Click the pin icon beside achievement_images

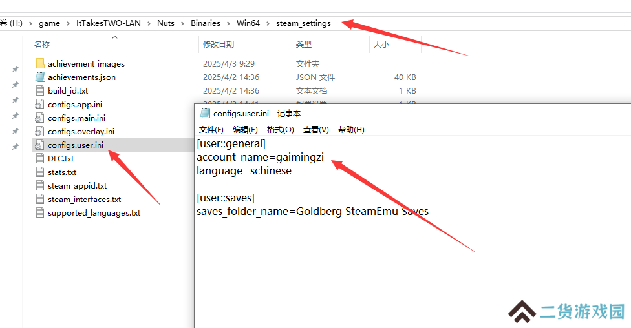click(x=16, y=69)
